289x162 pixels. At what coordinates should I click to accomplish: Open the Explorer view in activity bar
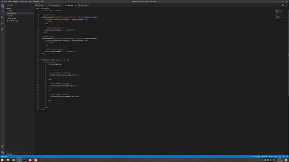2,6
